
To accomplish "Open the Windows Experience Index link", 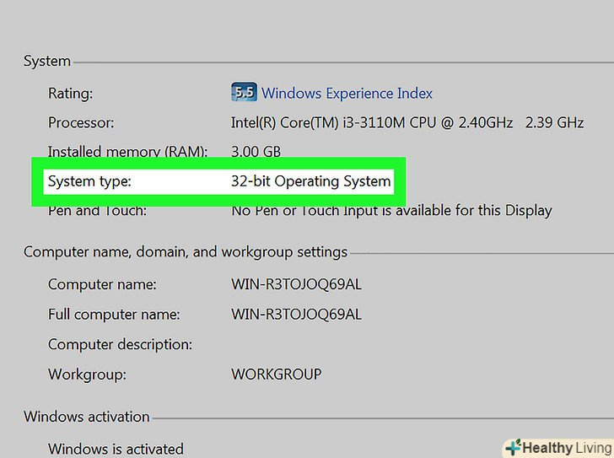I will (347, 94).
